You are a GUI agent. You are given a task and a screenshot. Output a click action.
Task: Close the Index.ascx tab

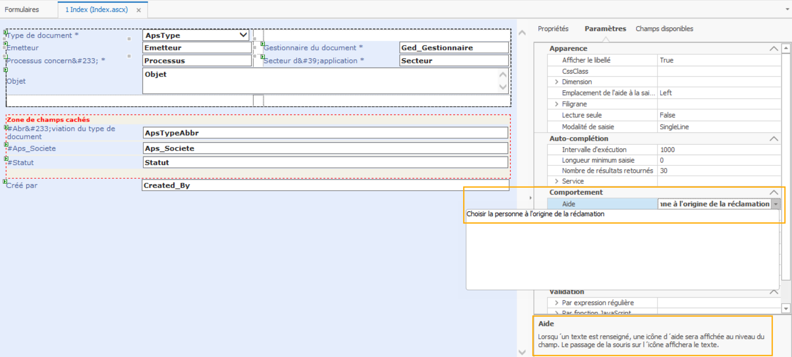138,10
